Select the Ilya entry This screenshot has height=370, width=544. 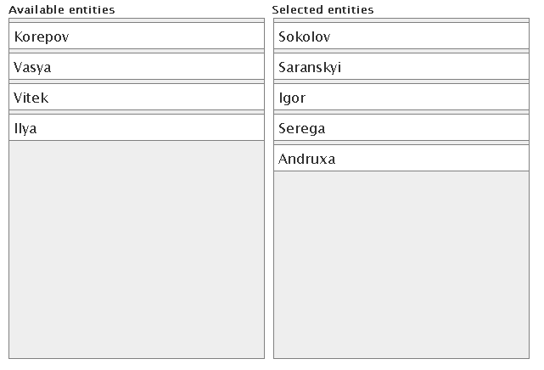[x=136, y=128]
